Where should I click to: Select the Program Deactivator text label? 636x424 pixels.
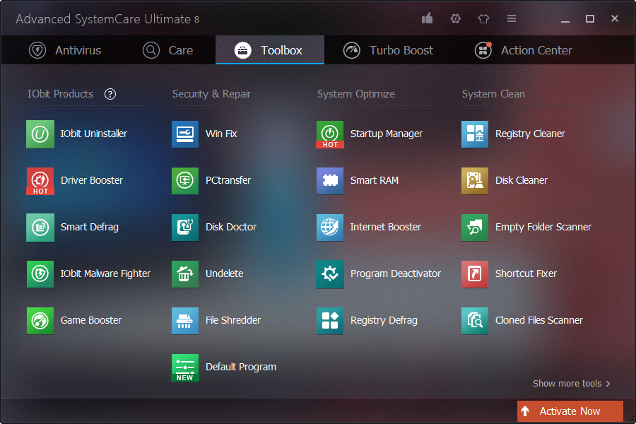click(396, 274)
